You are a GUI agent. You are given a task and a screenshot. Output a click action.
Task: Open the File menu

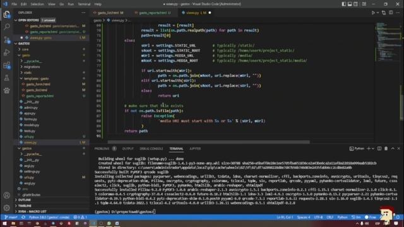14,4
